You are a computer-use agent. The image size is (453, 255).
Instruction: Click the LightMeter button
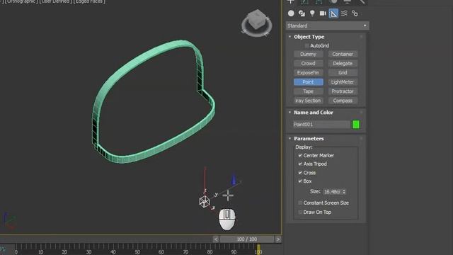point(343,82)
